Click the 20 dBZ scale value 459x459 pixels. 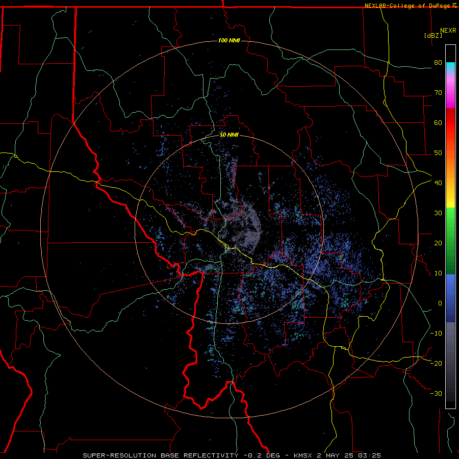click(x=438, y=243)
